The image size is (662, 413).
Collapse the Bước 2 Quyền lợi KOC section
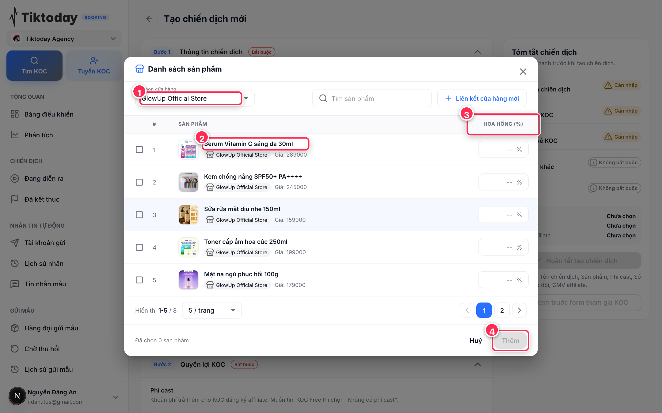click(477, 364)
